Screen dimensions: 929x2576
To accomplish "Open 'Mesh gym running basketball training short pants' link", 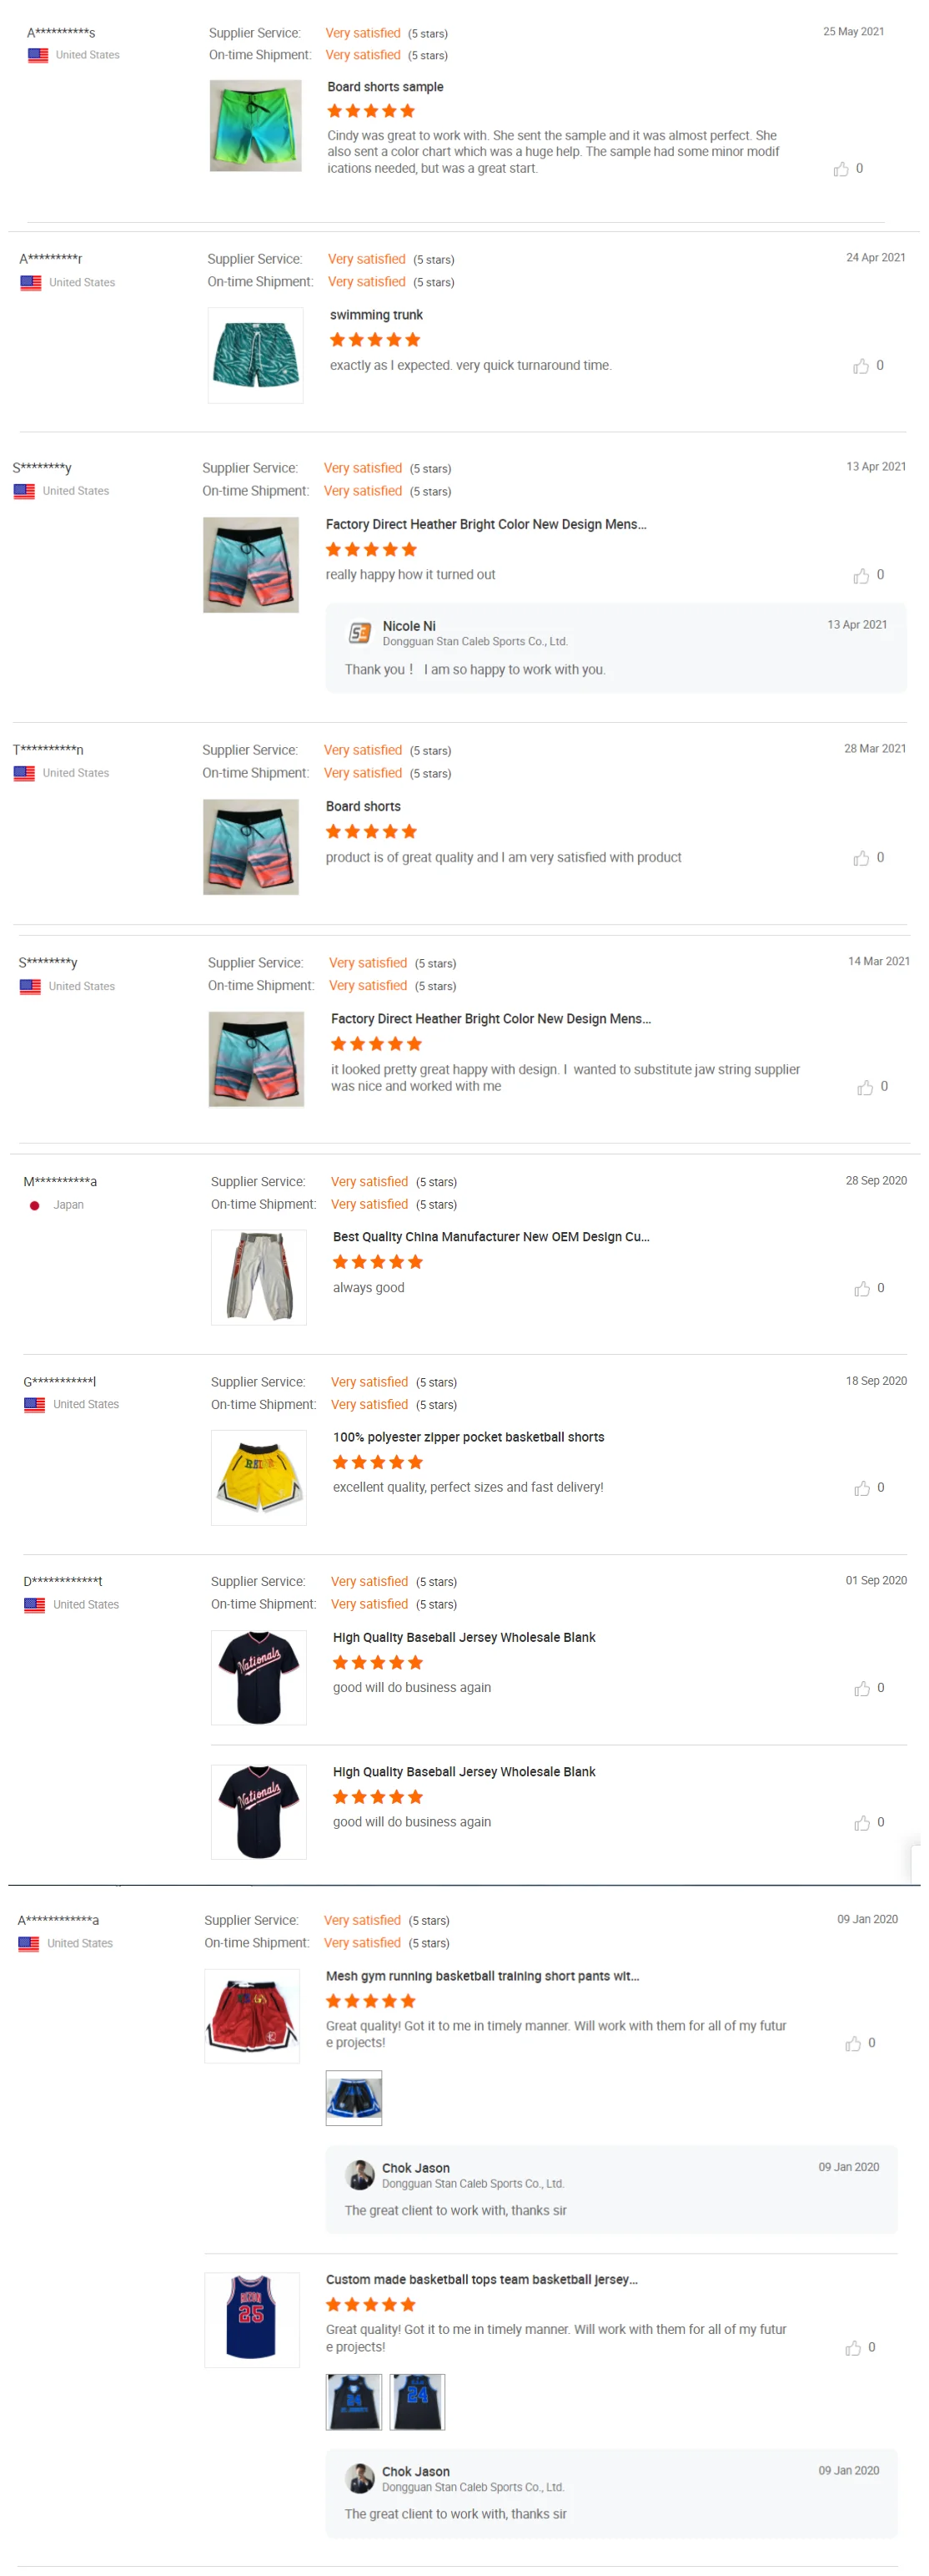I will pos(483,1976).
